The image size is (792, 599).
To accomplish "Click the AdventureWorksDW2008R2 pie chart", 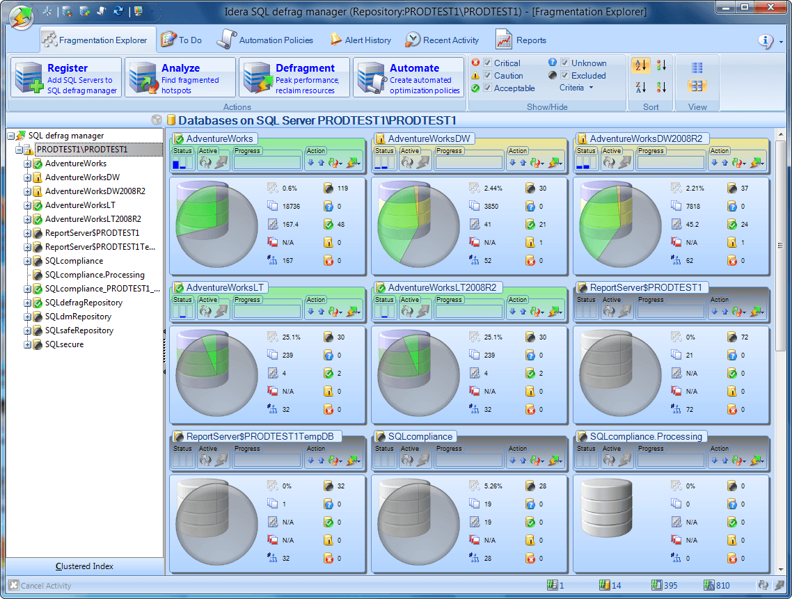I will [620, 225].
